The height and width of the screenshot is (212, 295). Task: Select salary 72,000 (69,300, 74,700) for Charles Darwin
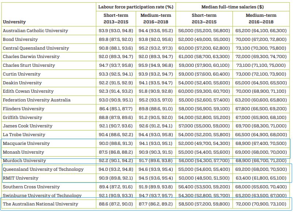tap(261, 57)
